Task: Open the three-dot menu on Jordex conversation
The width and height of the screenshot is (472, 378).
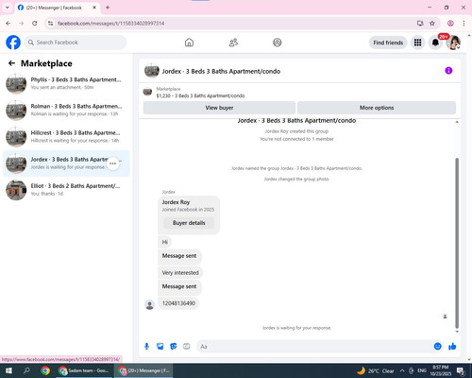Action: point(113,163)
